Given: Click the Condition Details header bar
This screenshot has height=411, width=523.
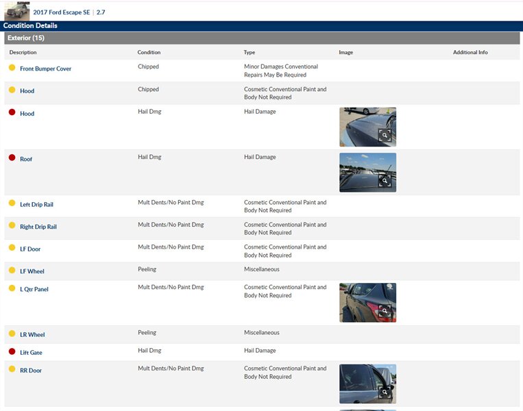Looking at the screenshot, I should [262, 26].
